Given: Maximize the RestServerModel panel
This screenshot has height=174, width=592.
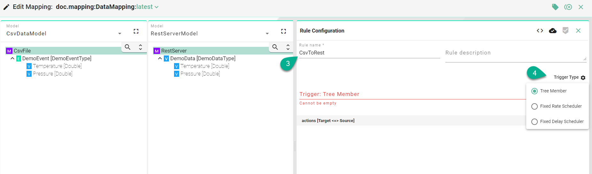Looking at the screenshot, I should pyautogui.click(x=284, y=31).
